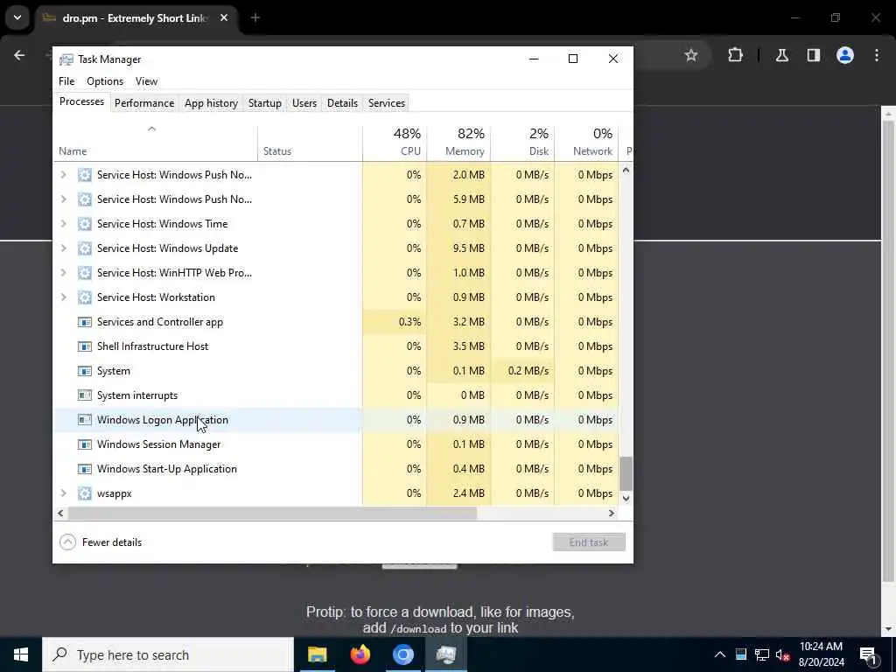Image resolution: width=896 pixels, height=672 pixels.
Task: Click the scroll-right arrow of process list
Action: pos(612,513)
